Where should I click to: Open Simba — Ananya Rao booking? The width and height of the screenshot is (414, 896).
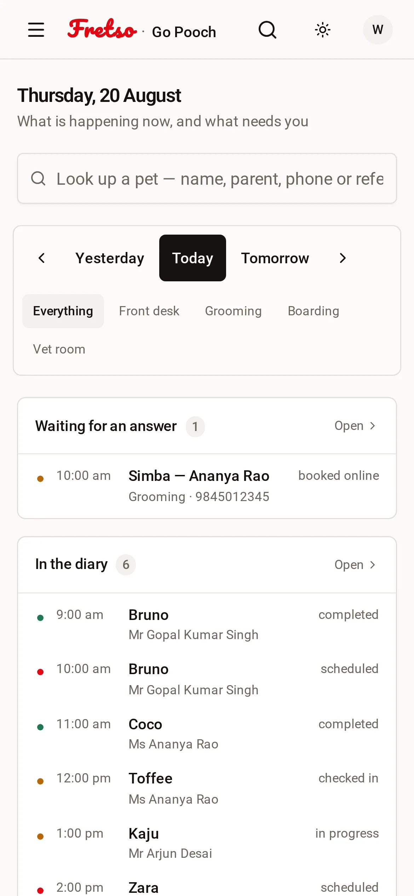coord(207,486)
